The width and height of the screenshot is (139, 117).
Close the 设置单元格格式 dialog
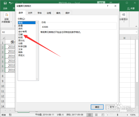tap(115, 6)
